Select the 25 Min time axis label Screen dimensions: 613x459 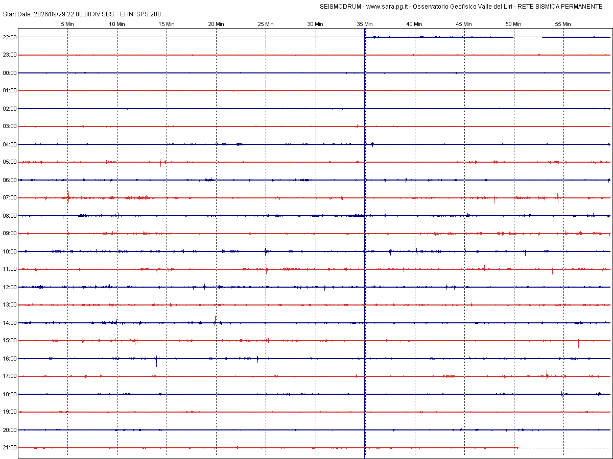point(266,24)
